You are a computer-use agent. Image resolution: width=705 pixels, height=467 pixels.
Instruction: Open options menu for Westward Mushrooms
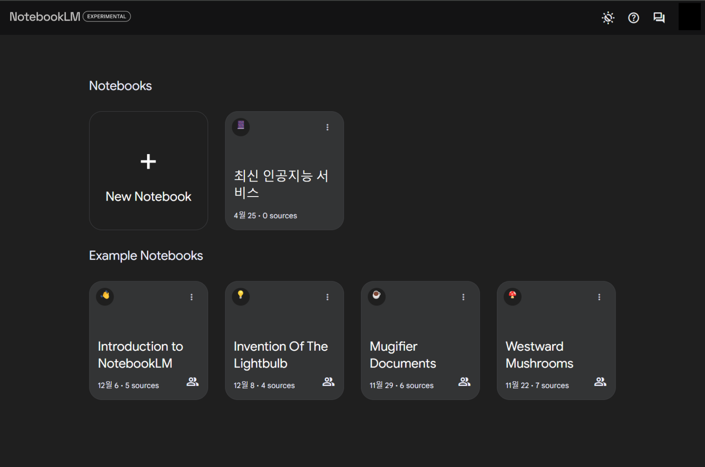tap(599, 297)
